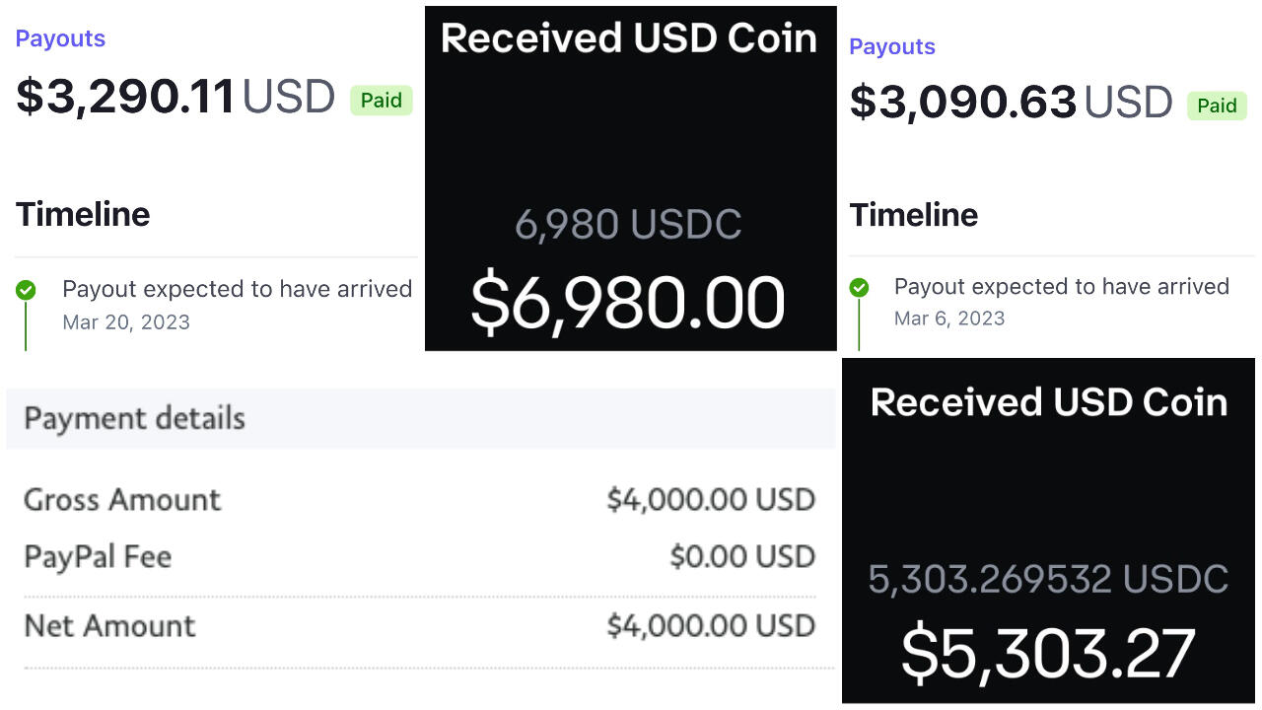Click green checkmark icon beside Mar 20 payout
1262x710 pixels.
pyautogui.click(x=26, y=291)
